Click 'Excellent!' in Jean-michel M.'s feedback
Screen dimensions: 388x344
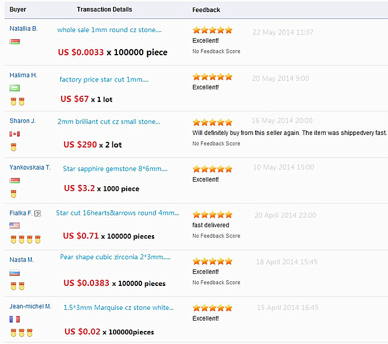click(205, 318)
